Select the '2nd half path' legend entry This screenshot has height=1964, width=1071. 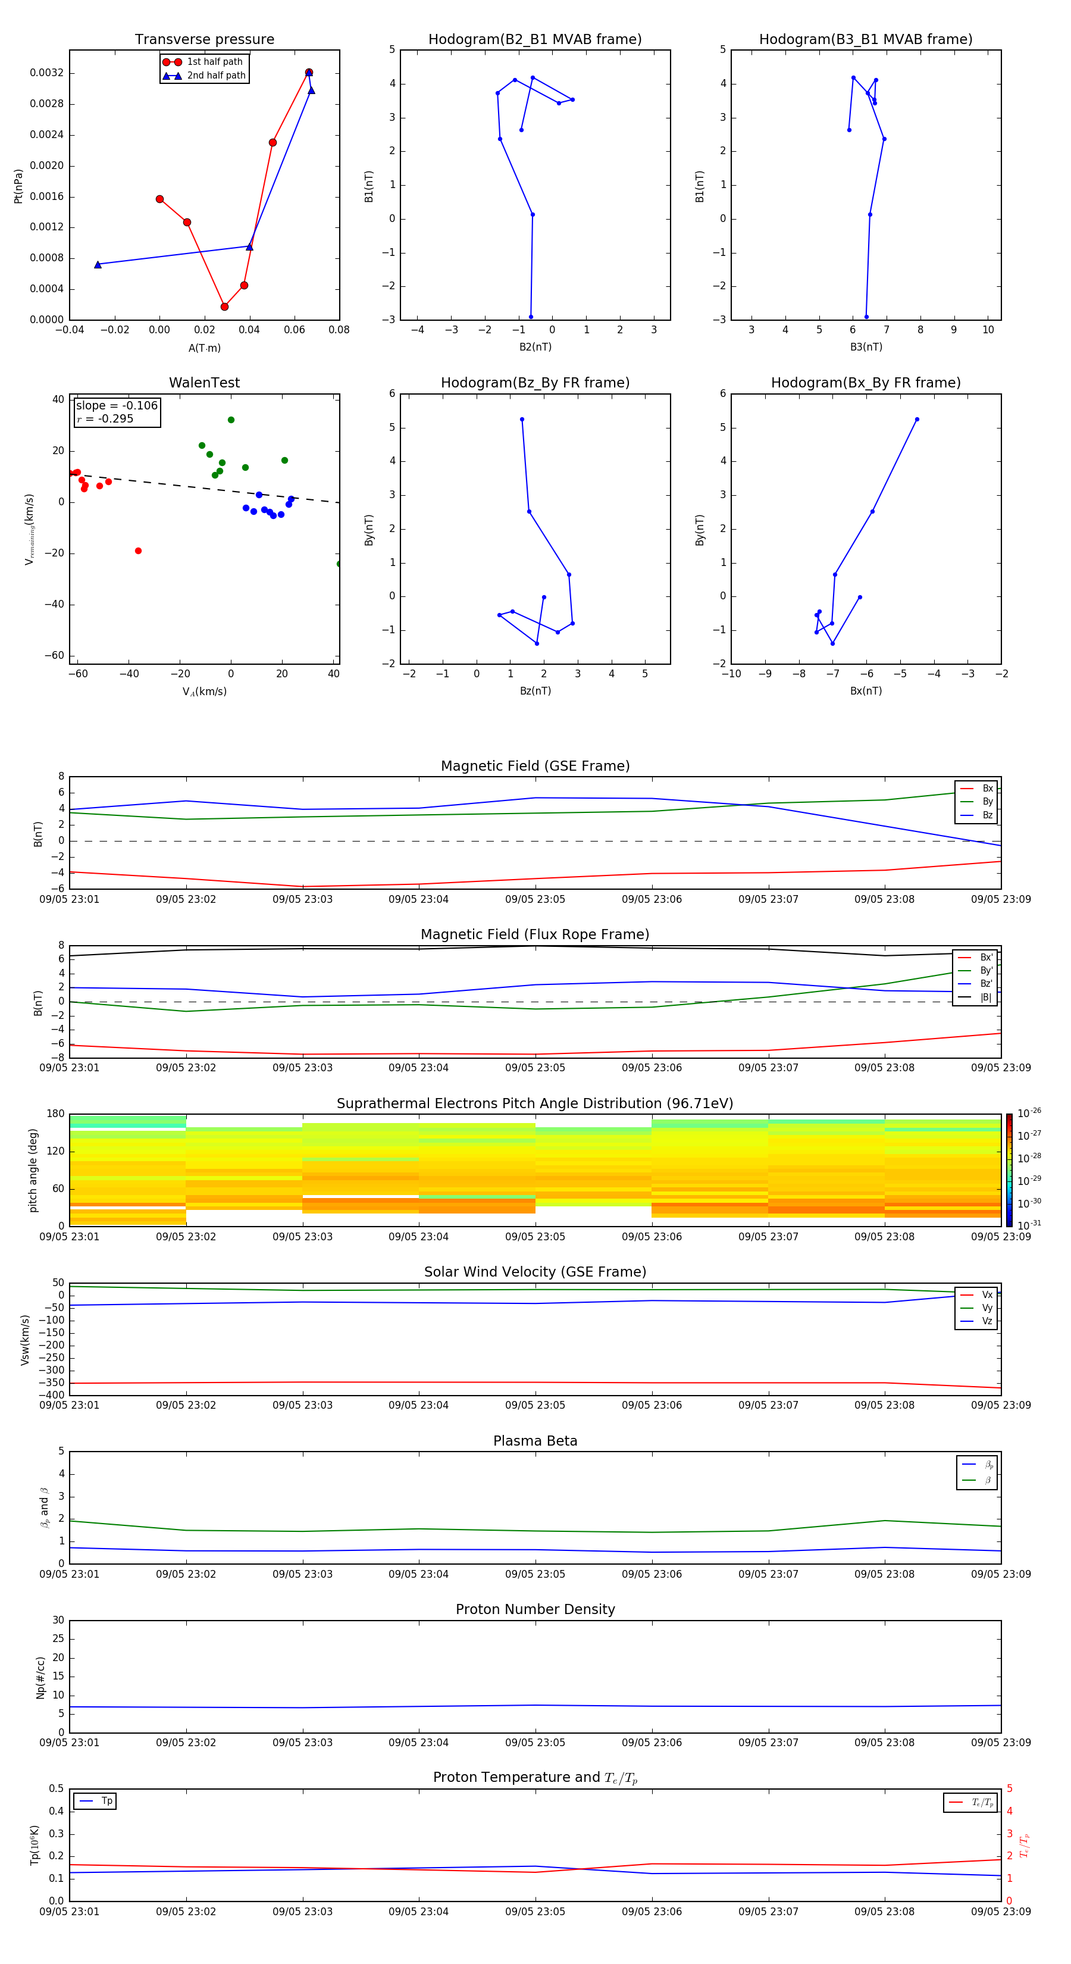[x=204, y=76]
